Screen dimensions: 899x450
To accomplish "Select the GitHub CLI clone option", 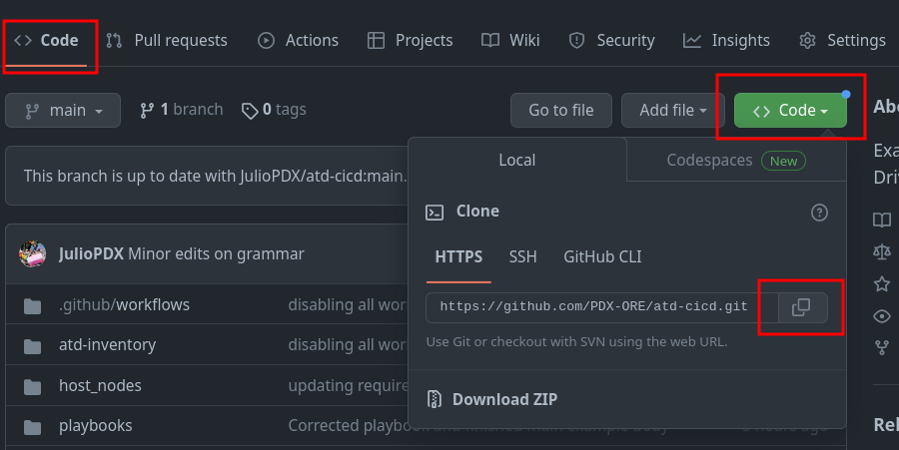I will (602, 257).
